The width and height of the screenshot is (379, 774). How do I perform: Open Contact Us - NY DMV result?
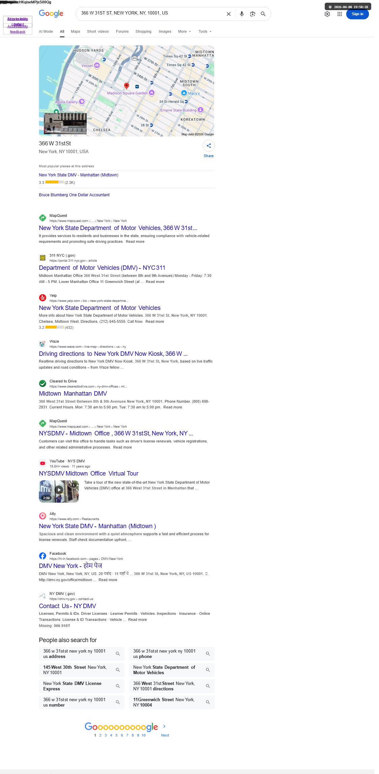pos(67,606)
